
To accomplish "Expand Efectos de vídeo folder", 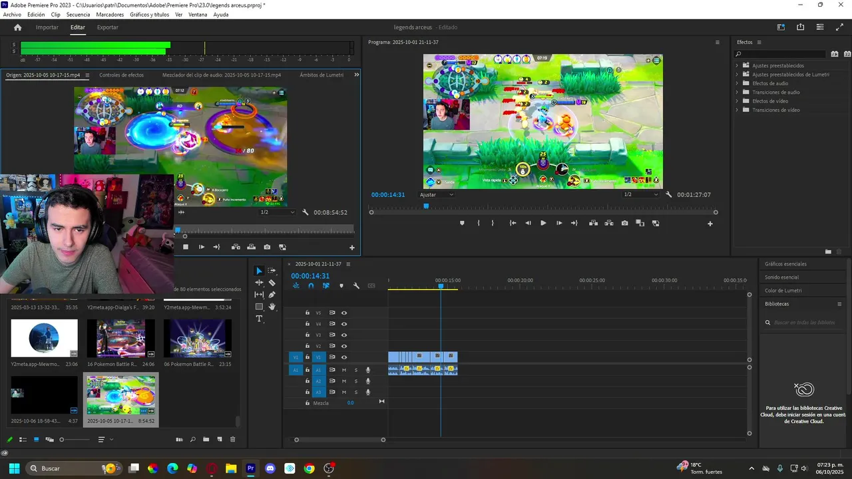I will pos(737,101).
